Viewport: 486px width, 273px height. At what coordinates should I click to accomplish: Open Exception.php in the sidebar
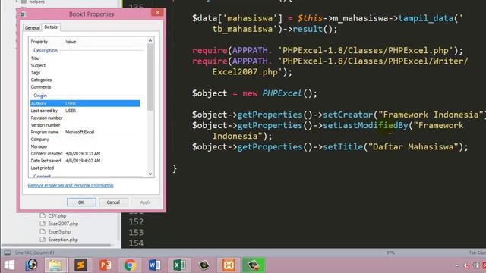[x=63, y=240]
